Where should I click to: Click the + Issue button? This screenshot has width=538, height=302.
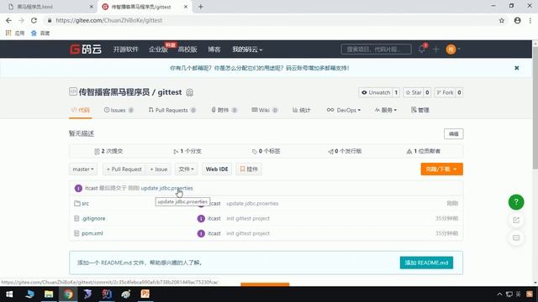(159, 169)
